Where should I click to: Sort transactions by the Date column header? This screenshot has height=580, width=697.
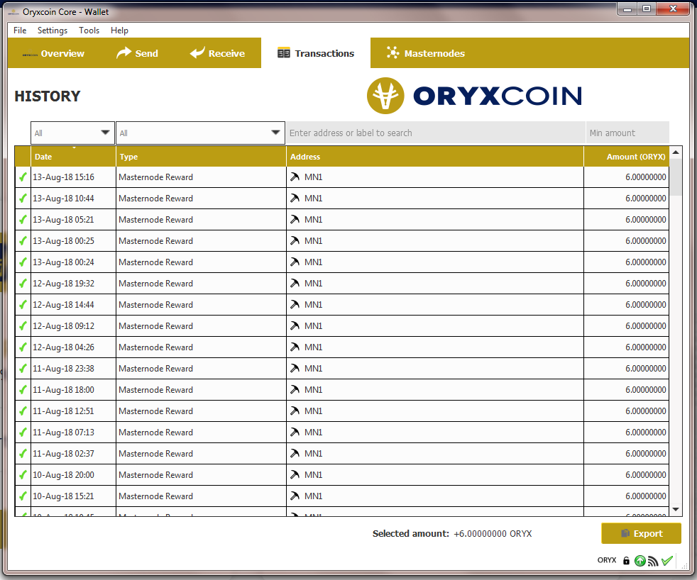(72, 157)
